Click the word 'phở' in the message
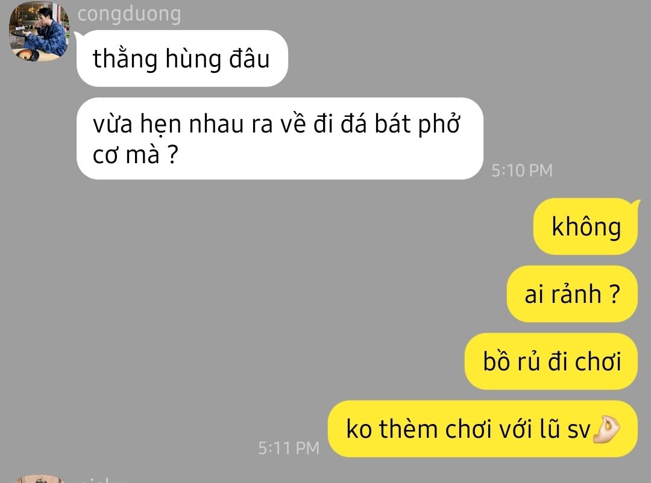This screenshot has width=651, height=483. 439,125
